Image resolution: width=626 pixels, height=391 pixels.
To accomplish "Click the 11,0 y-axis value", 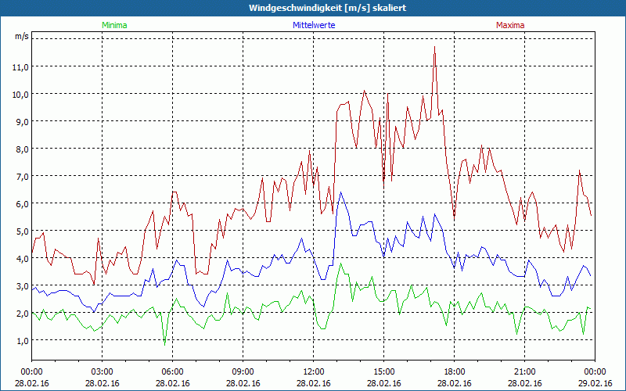I will point(20,66).
